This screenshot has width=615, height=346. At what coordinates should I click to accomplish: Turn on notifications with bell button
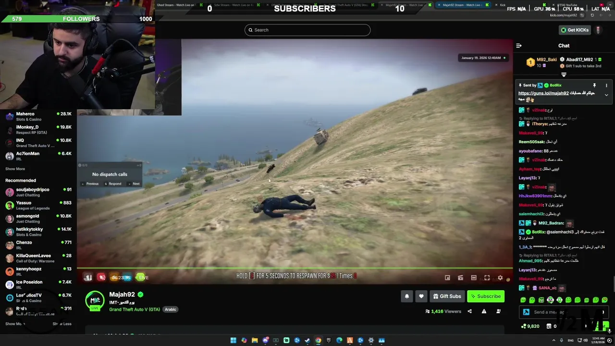[x=407, y=297]
